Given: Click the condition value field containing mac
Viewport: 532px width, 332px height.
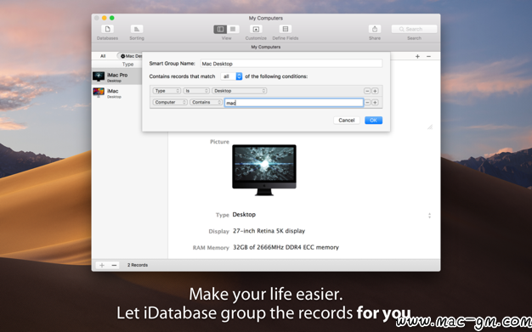Looking at the screenshot, I should click(x=294, y=103).
